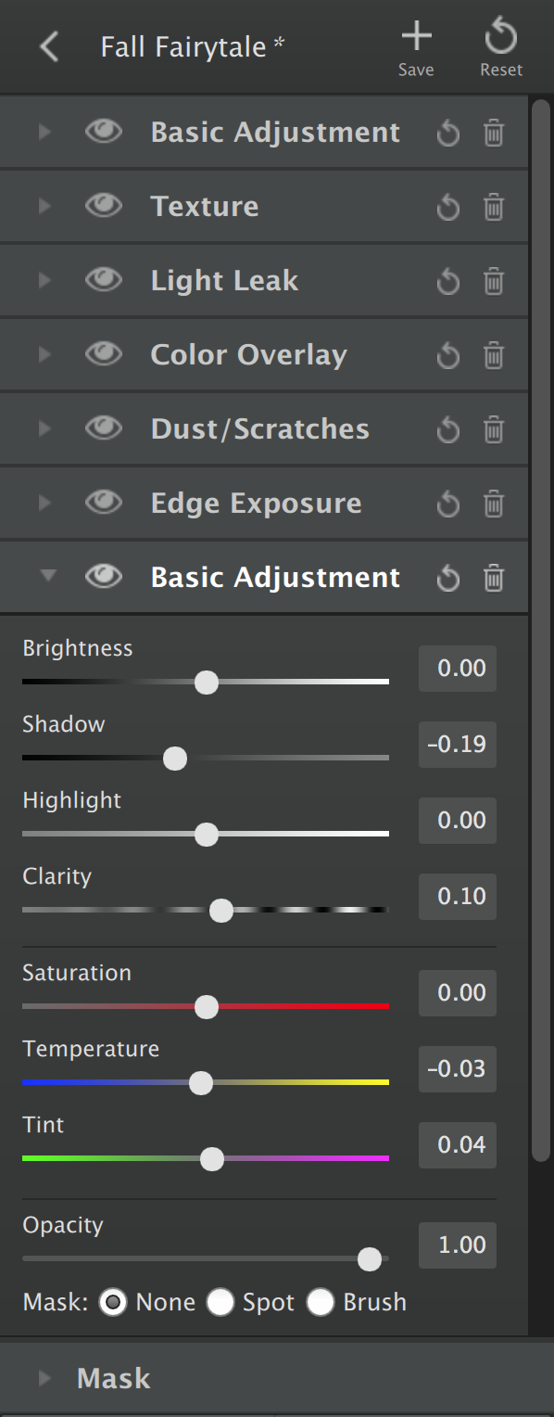Reset the expanded Basic Adjustment layer
Viewport: 554px width, 1417px height.
448,578
